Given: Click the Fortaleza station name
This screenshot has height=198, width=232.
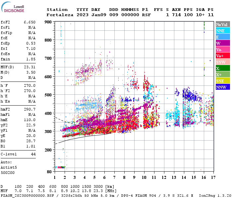Looking at the screenshot, I should click(60, 15).
